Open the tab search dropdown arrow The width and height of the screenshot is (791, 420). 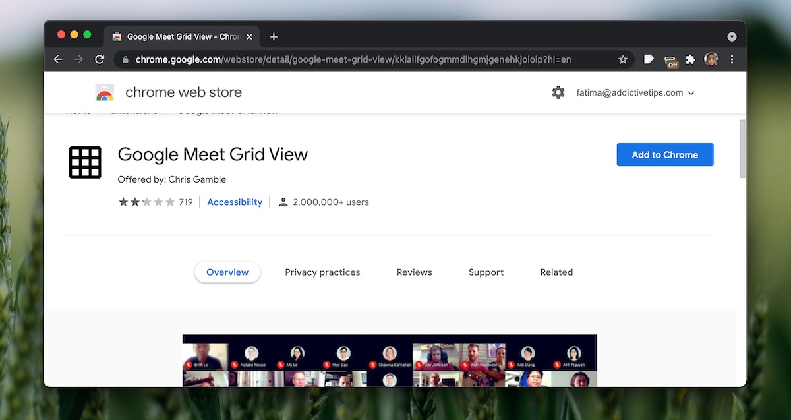point(732,37)
